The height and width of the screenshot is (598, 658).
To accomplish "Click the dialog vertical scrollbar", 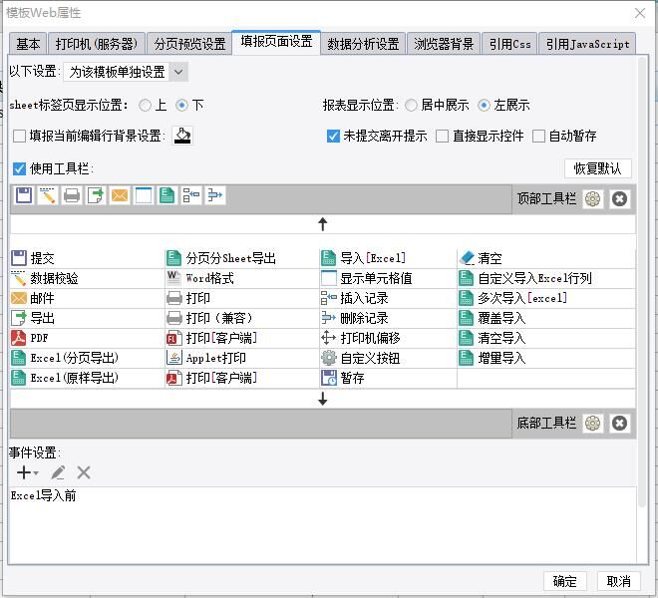I will coord(641,281).
